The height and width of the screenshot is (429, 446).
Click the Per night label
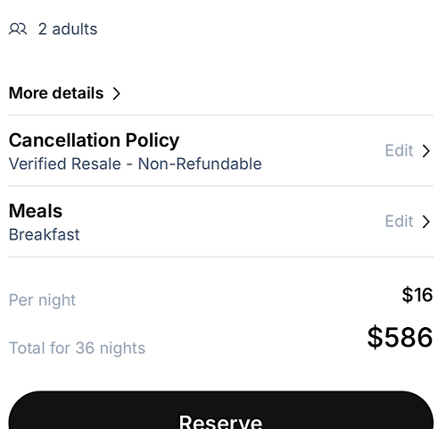(42, 300)
